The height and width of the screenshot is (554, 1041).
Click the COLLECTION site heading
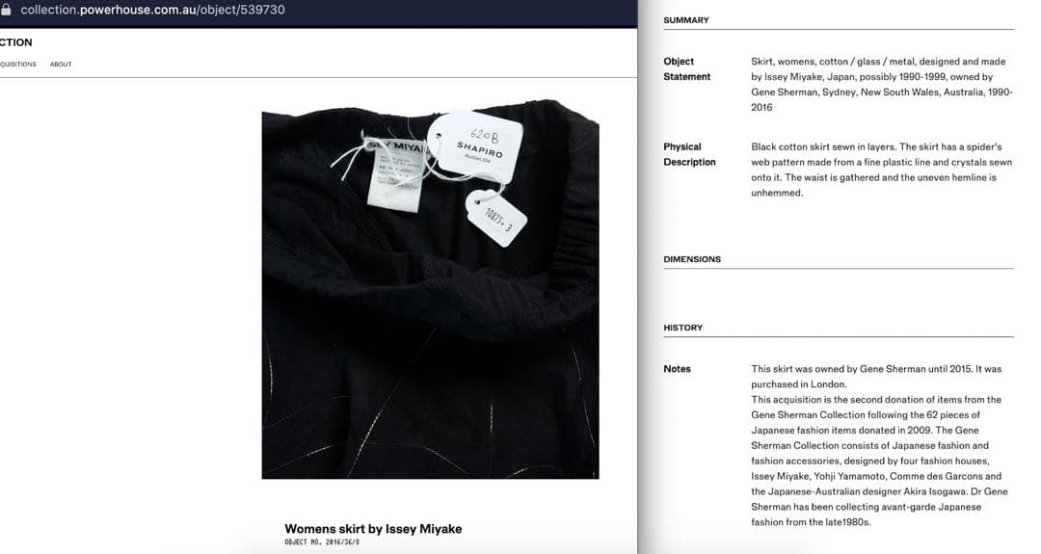tap(16, 42)
